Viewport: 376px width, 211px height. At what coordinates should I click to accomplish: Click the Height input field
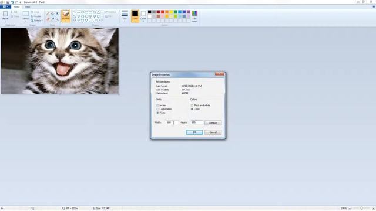click(x=197, y=122)
